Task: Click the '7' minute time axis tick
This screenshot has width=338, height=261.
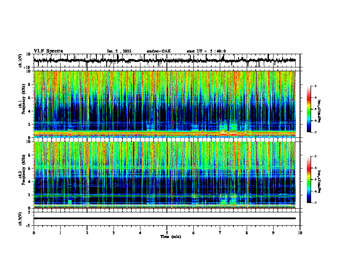Action: click(220, 233)
